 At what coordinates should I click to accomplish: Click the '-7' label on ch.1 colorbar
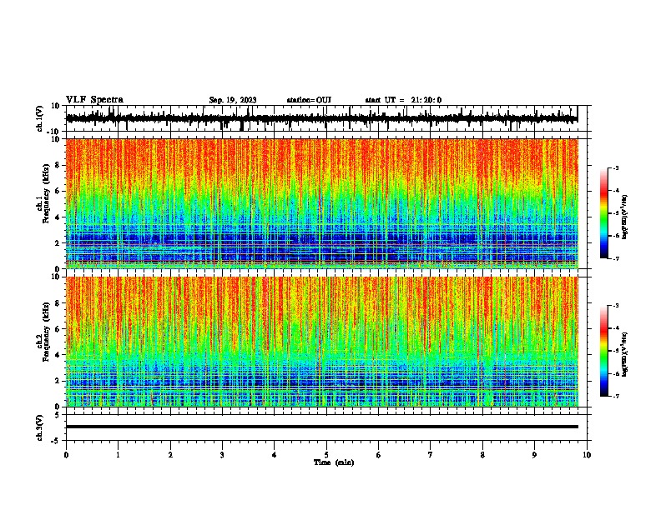point(615,258)
